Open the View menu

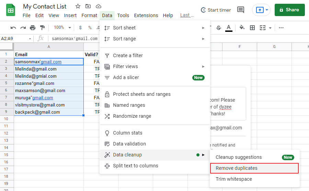point(54,15)
